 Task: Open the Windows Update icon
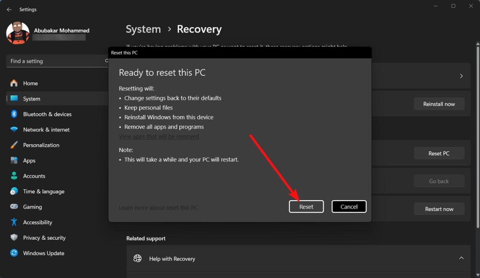[12, 253]
